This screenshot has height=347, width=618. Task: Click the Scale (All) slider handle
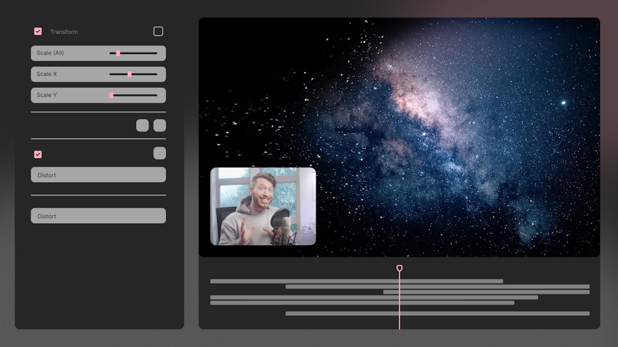tap(117, 53)
